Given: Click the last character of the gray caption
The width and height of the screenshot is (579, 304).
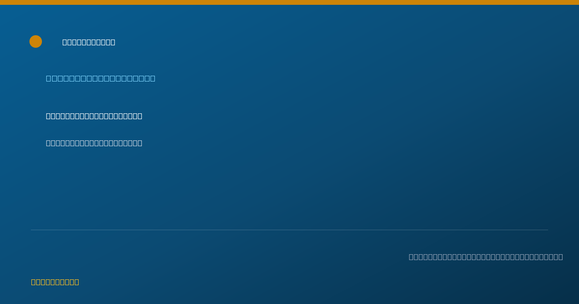Looking at the screenshot, I should click(x=561, y=257).
